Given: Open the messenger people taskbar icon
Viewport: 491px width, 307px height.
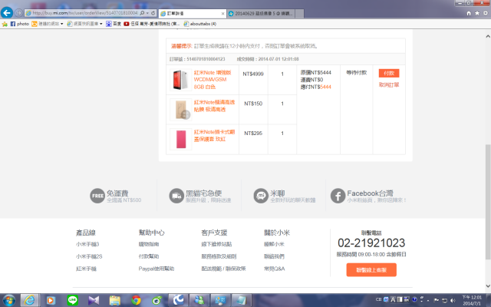Looking at the screenshot, I should [199, 300].
